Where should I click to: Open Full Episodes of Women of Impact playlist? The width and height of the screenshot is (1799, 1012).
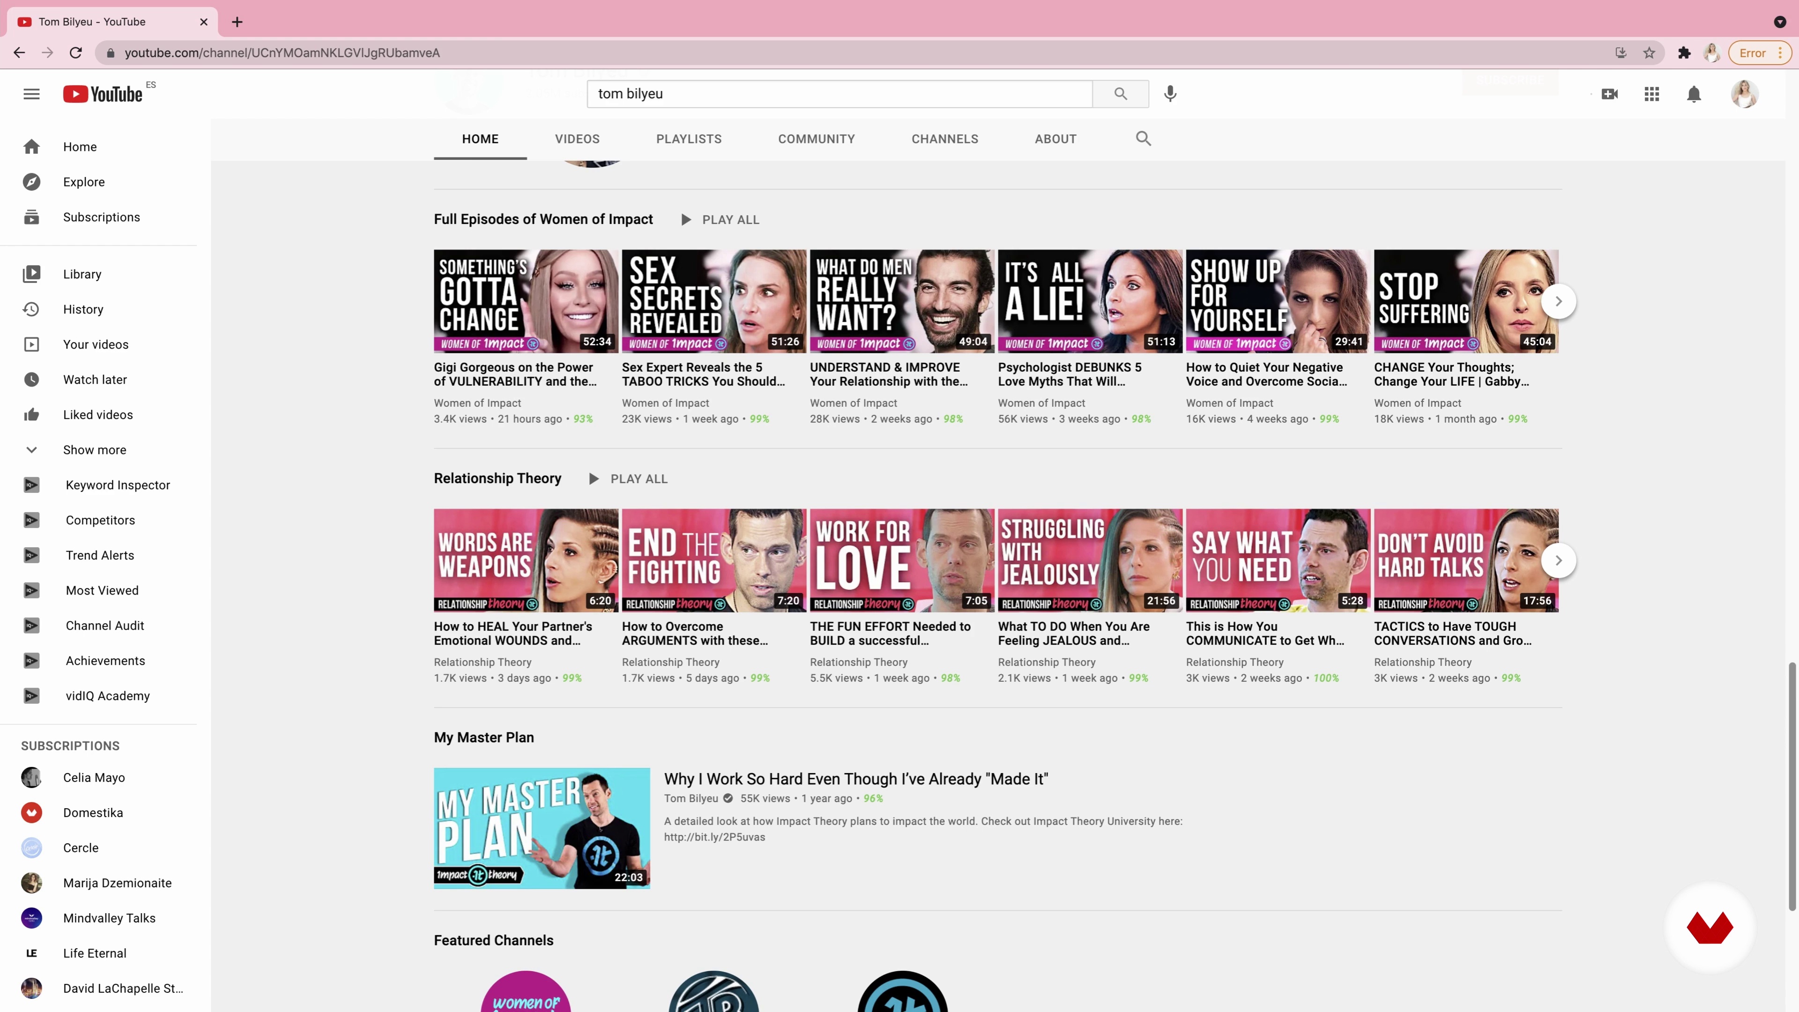pos(543,219)
